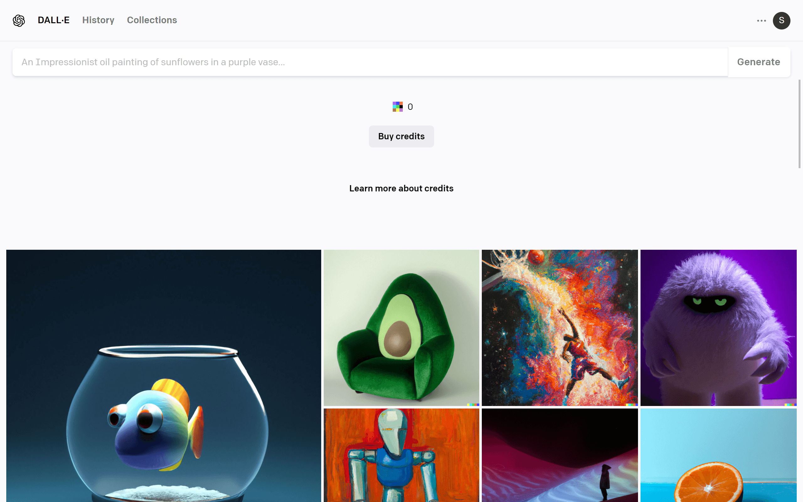Image resolution: width=803 pixels, height=502 pixels.
Task: Focus the image prompt text field
Action: (370, 62)
